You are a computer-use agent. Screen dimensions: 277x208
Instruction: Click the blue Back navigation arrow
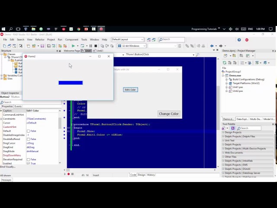tap(212, 46)
